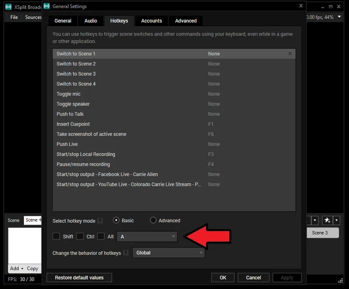Switch to the General tab
The image size is (349, 289).
tap(63, 21)
